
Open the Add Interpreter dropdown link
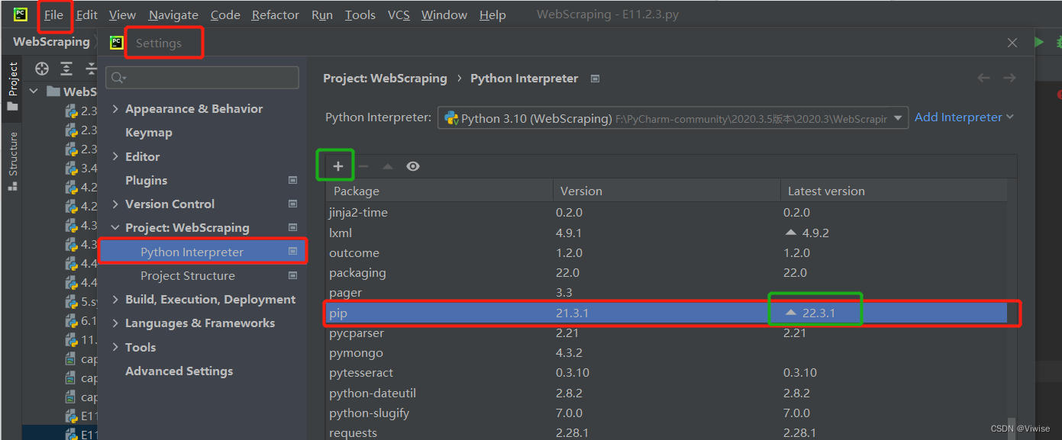point(964,117)
